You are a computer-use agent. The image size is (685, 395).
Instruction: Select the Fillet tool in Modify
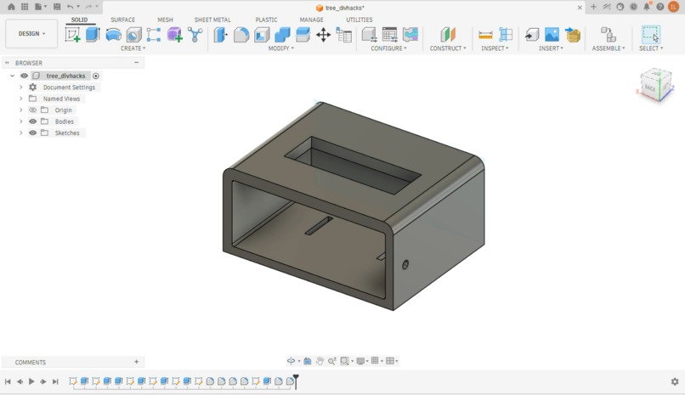[241, 35]
